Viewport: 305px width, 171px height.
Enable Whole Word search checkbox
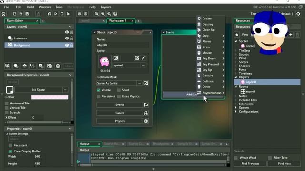236,158
